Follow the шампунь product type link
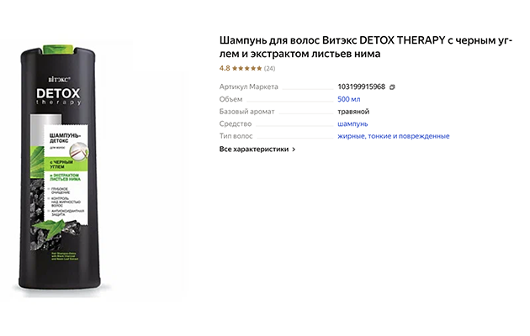 tap(352, 123)
